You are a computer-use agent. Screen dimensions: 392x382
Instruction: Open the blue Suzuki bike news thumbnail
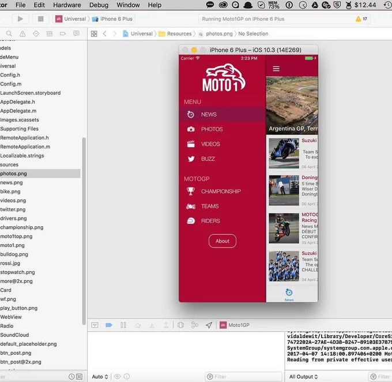click(284, 153)
